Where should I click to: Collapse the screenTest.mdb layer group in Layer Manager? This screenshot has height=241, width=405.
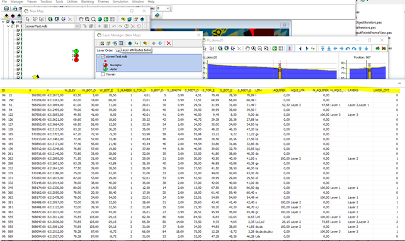[98, 57]
